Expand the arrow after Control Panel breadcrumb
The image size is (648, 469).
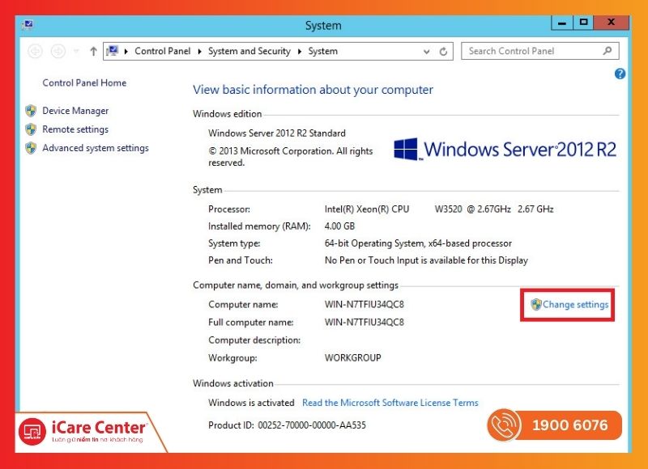click(x=199, y=51)
